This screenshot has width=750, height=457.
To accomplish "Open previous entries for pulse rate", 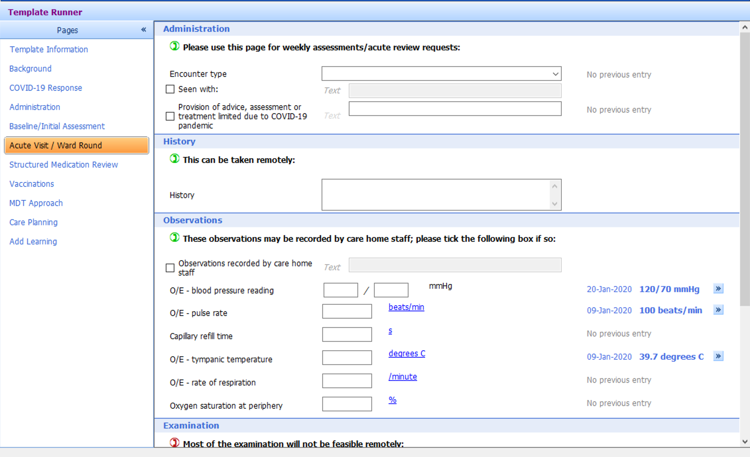I will click(718, 310).
